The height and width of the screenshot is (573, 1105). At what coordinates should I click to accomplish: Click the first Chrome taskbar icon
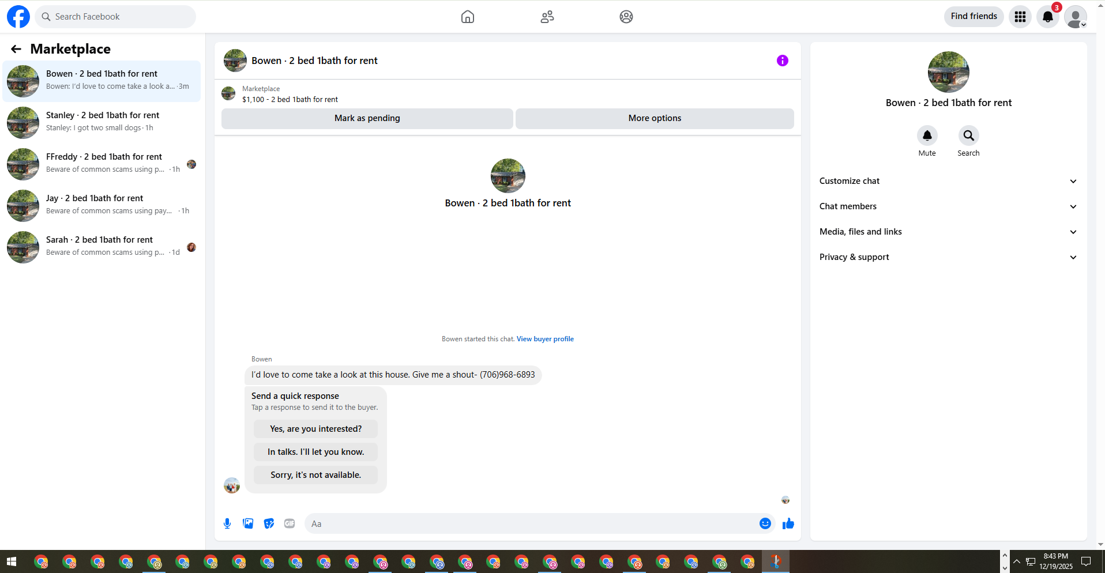click(x=41, y=561)
